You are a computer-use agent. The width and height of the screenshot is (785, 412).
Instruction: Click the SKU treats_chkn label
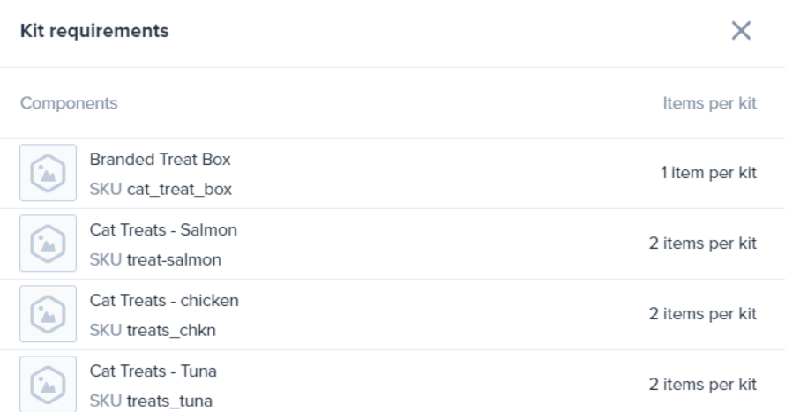coord(153,331)
